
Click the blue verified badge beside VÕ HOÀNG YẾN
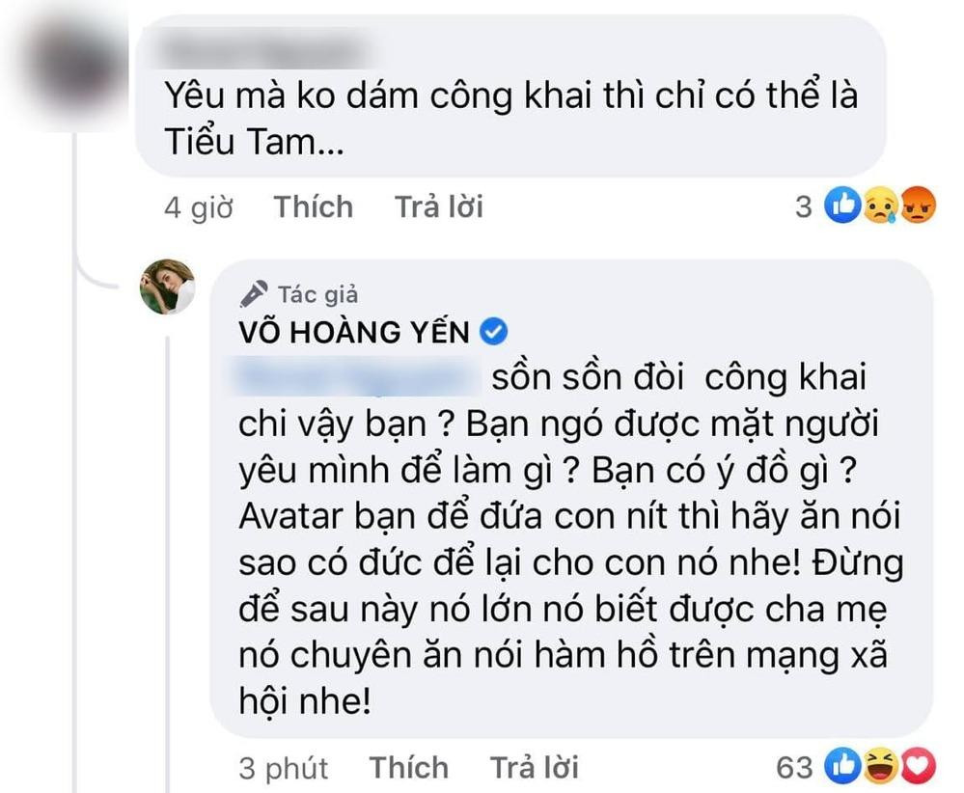pyautogui.click(x=494, y=333)
